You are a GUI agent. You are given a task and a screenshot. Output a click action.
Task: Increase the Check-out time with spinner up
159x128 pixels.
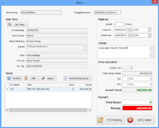150,34
